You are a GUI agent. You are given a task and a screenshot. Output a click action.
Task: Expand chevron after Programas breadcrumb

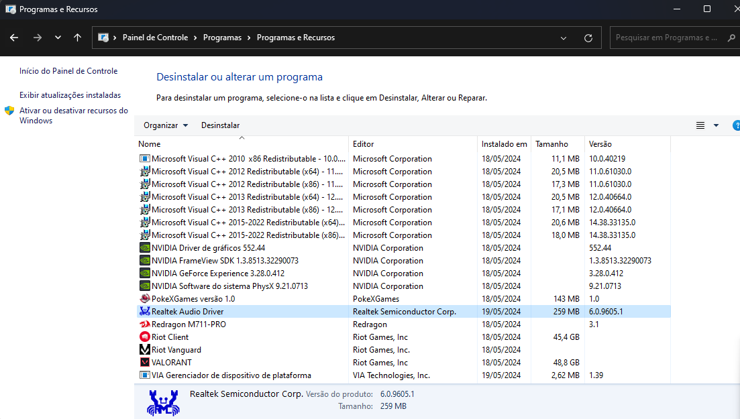click(x=249, y=38)
